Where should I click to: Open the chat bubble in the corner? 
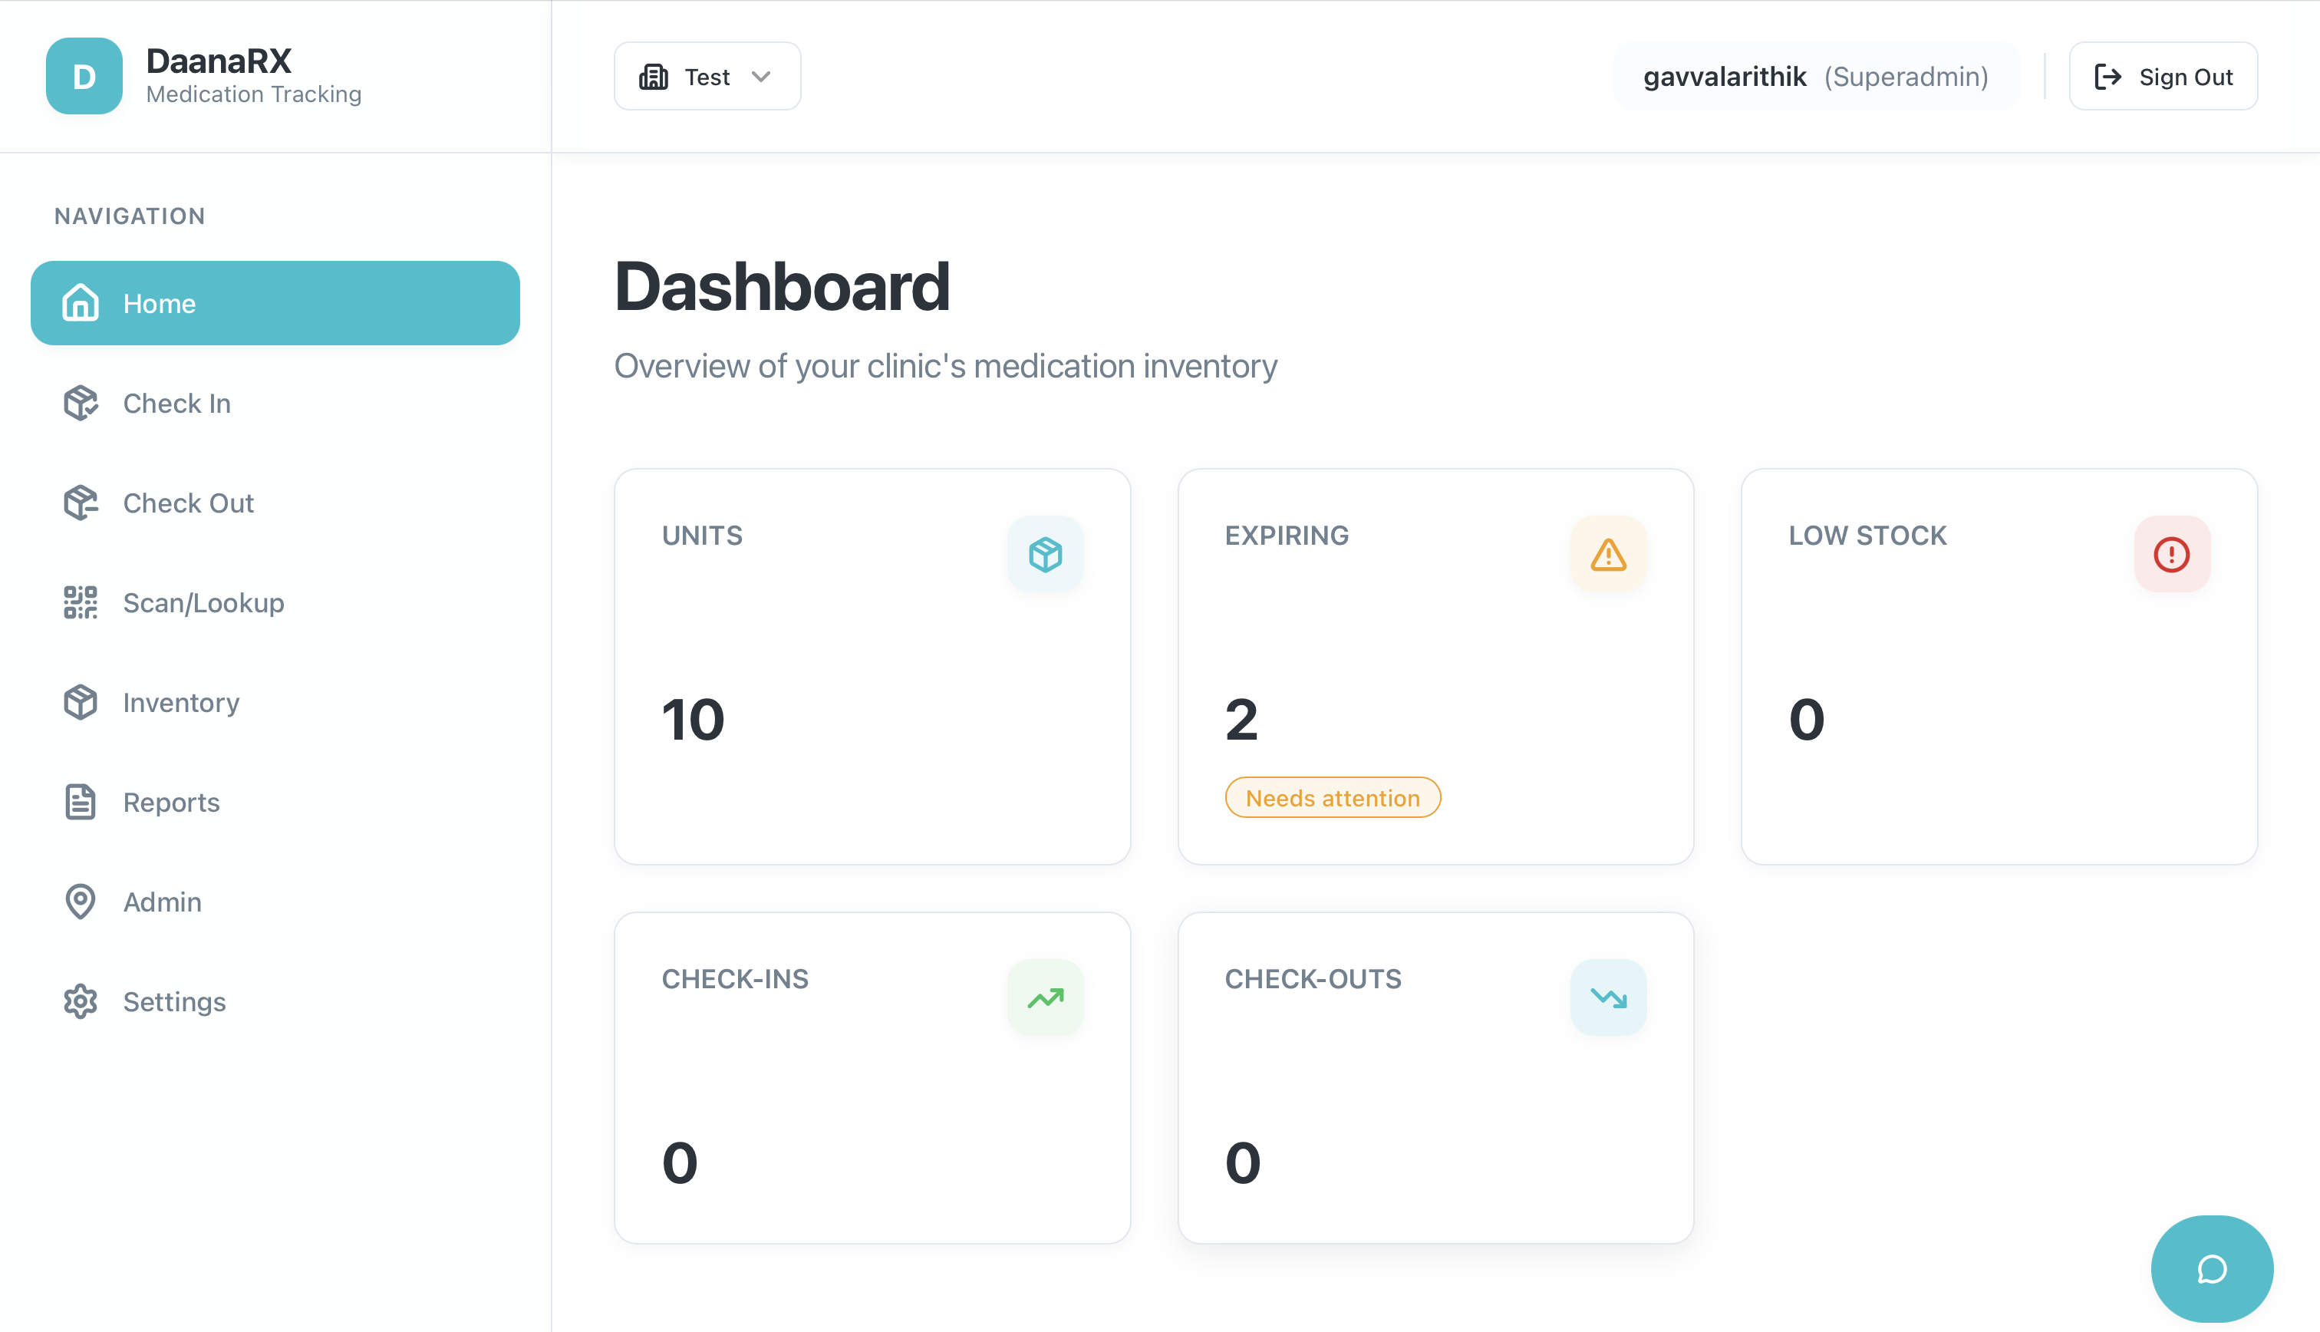tap(2211, 1268)
